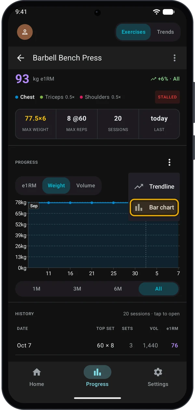195x410 pixels.
Task: Go back with the arrow icon
Action: [21, 58]
